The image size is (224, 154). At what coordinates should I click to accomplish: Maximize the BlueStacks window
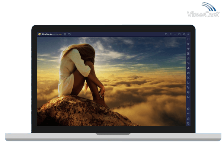pos(179,34)
